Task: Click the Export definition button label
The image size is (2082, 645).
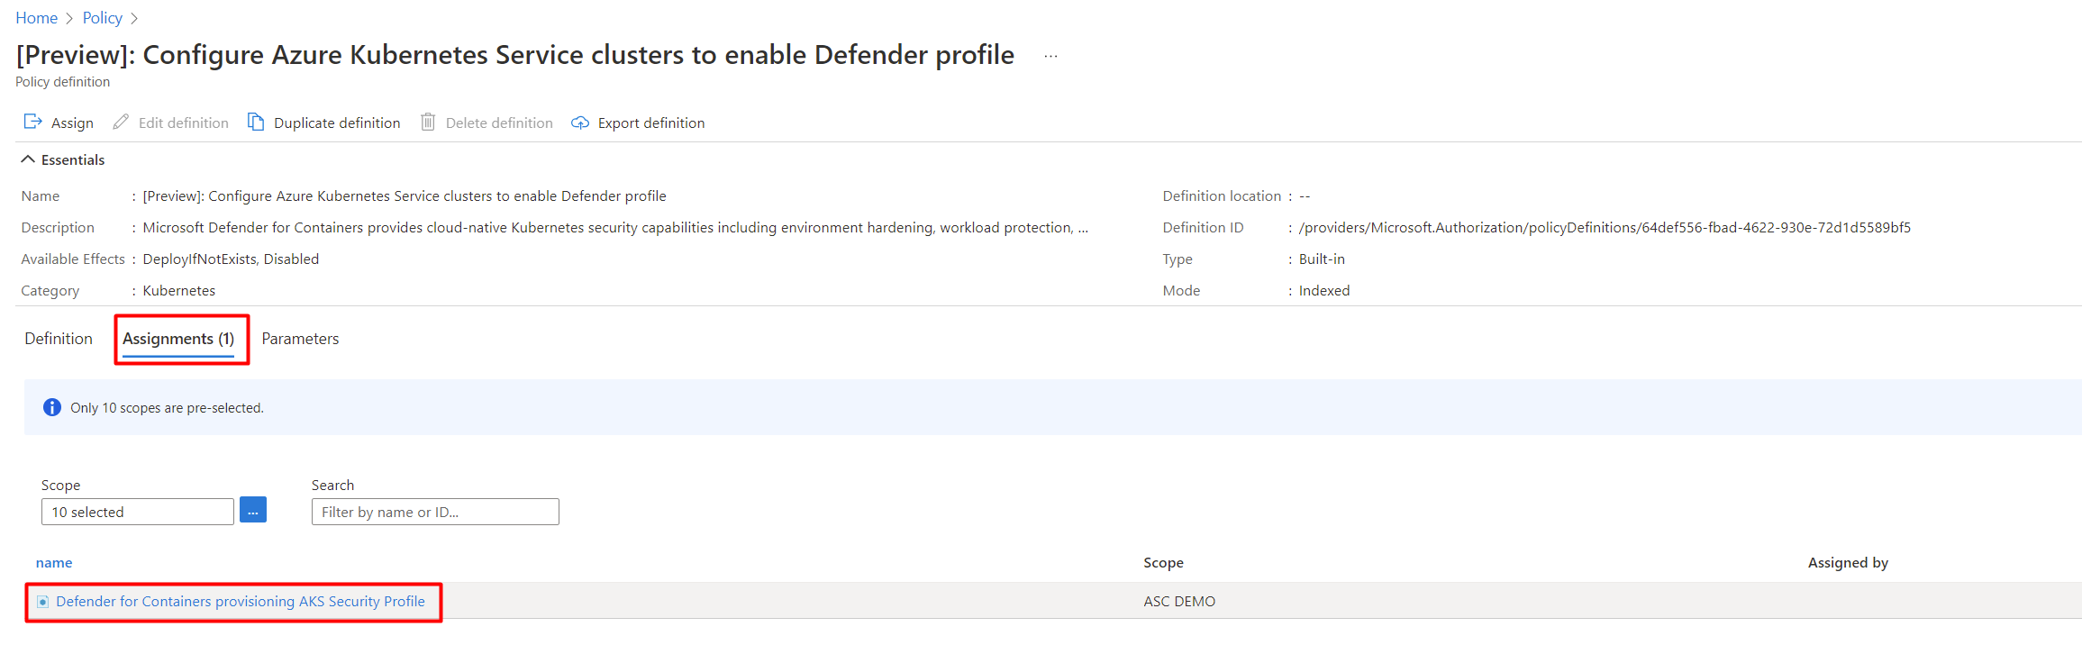Action: coord(650,123)
